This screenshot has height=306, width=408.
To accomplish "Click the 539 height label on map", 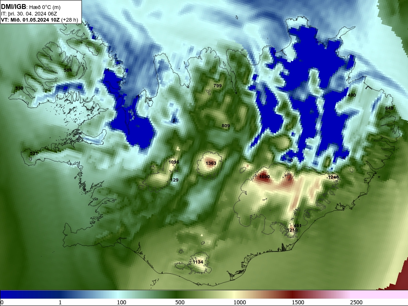I will pyautogui.click(x=19, y=88).
